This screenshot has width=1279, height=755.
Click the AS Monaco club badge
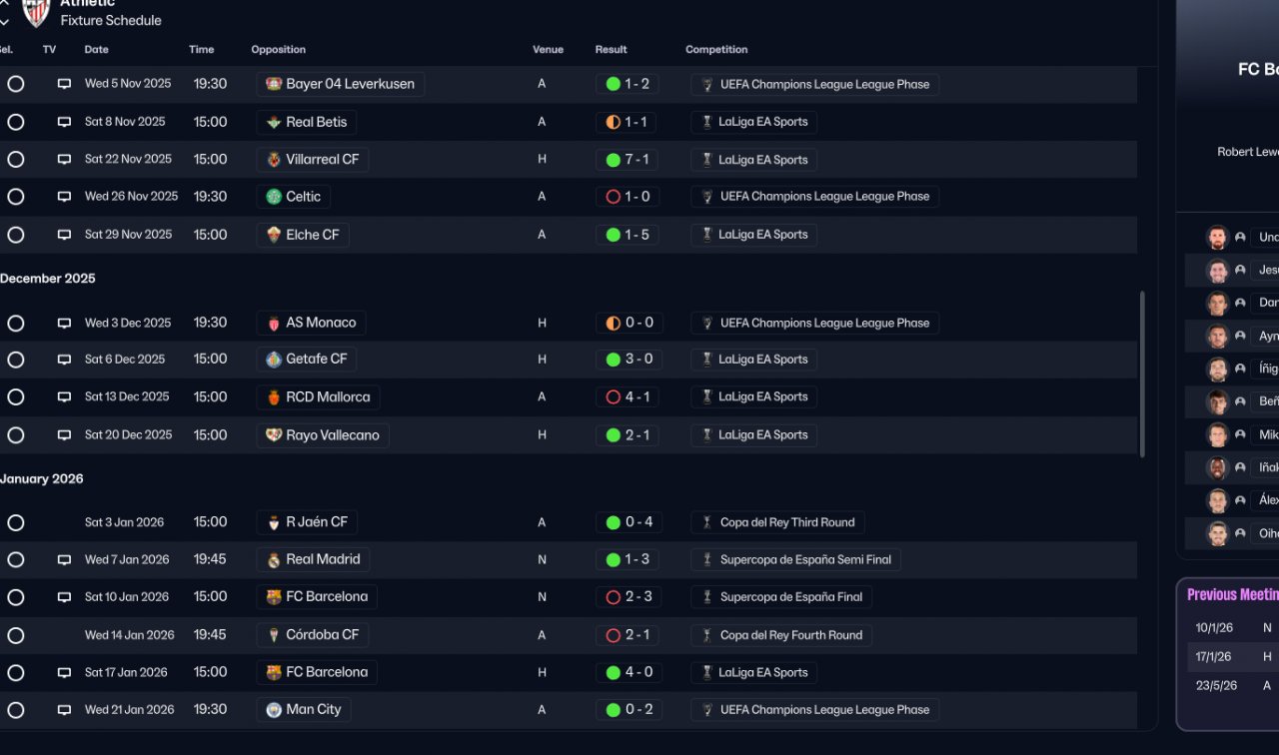click(274, 324)
